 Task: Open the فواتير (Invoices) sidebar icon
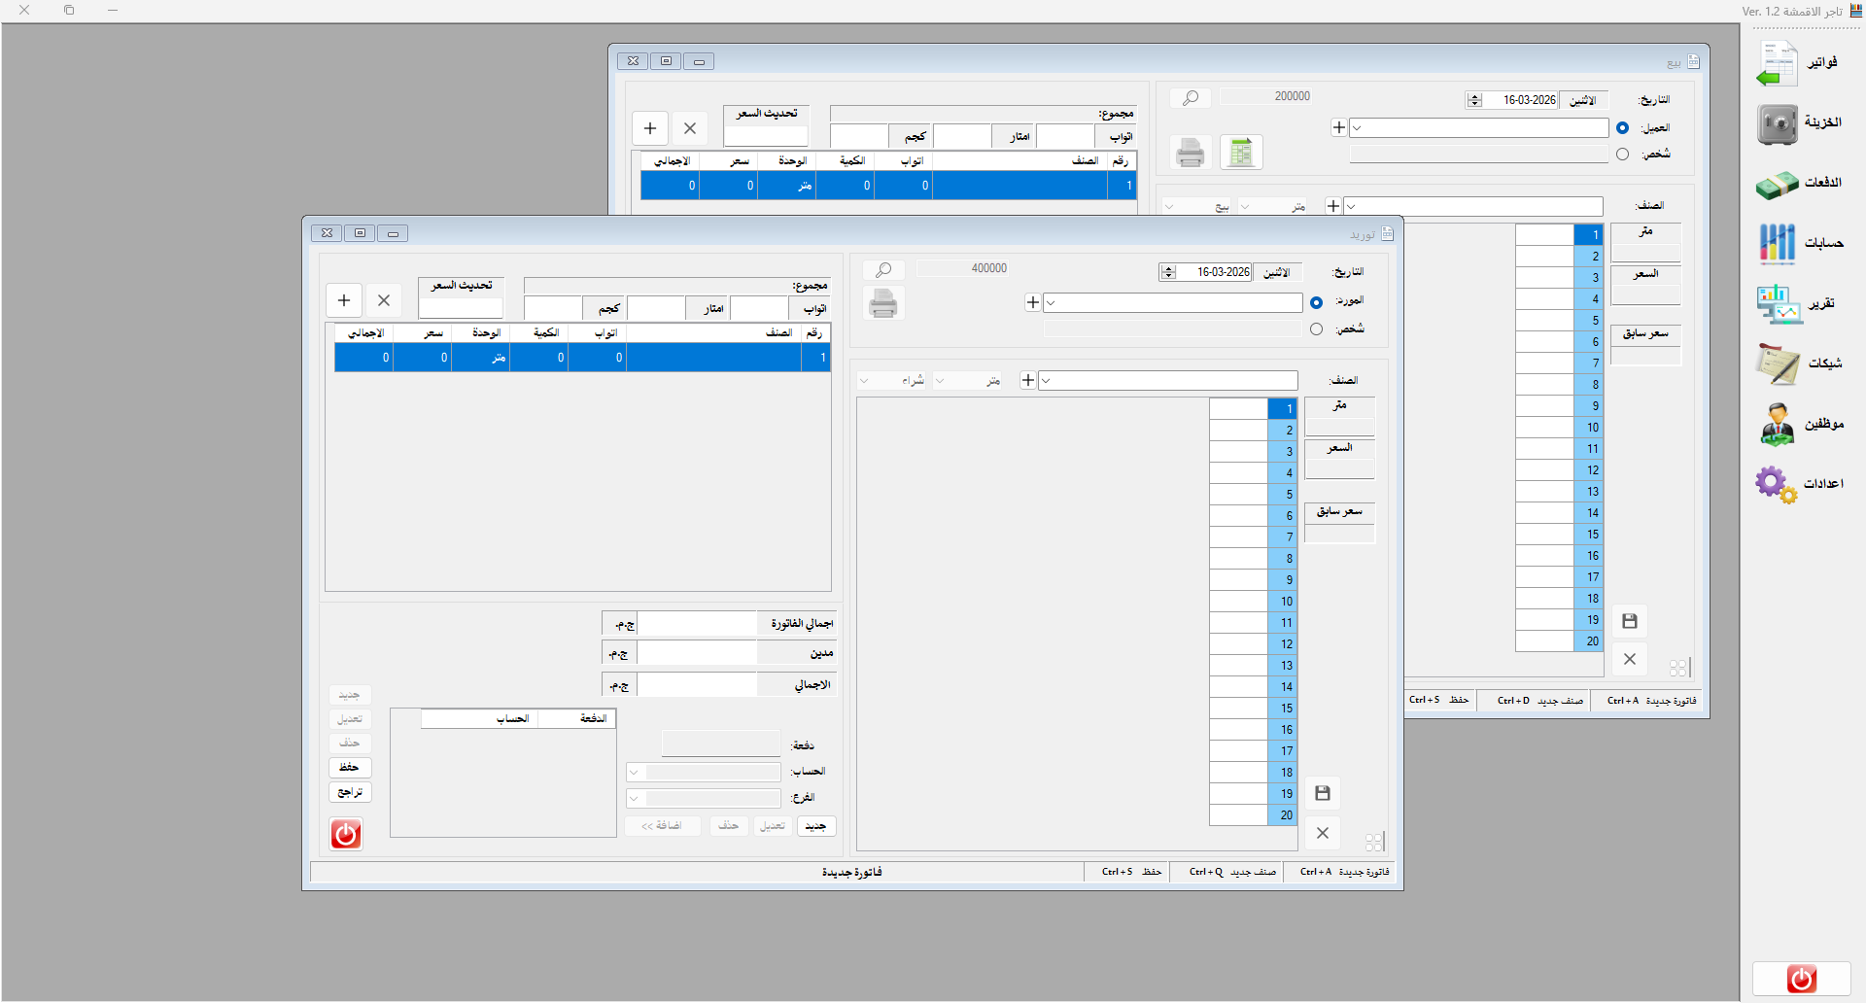click(x=1778, y=64)
